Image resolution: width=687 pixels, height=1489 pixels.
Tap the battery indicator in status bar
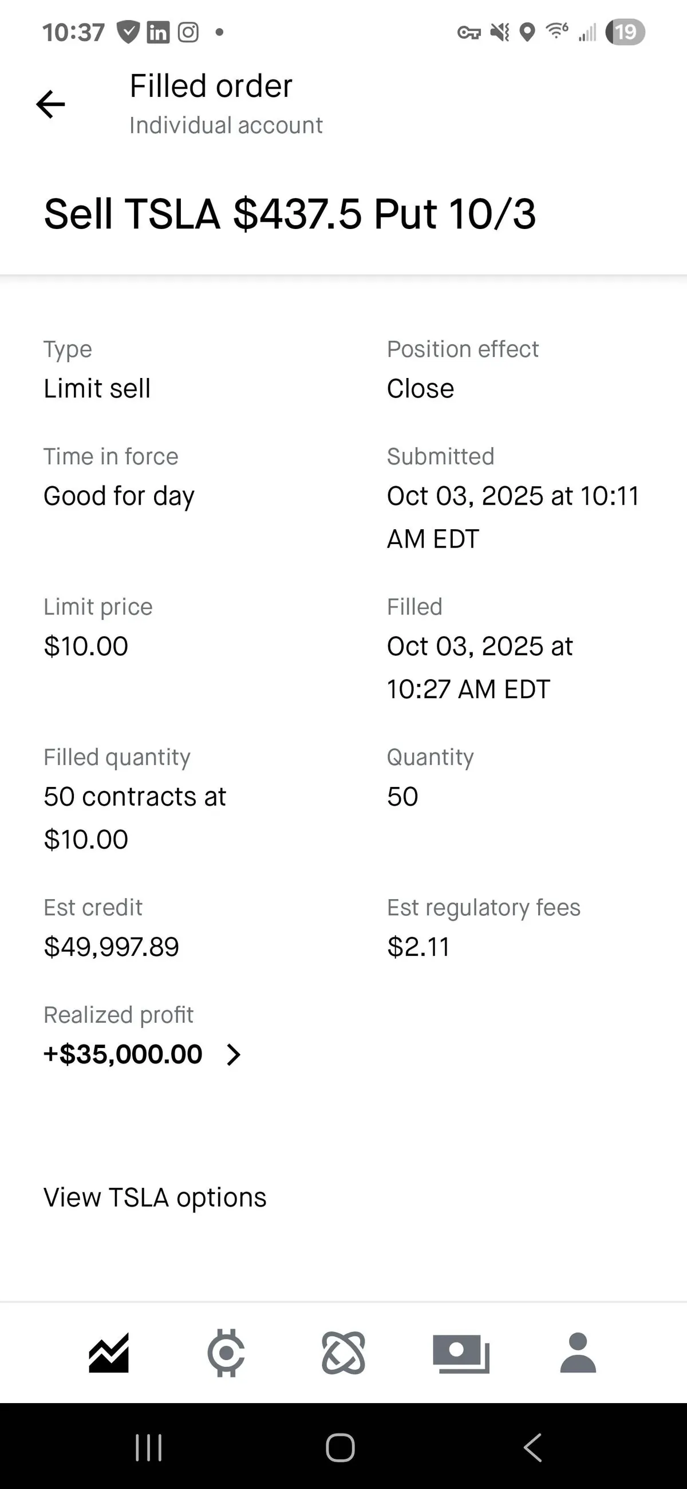[x=625, y=32]
